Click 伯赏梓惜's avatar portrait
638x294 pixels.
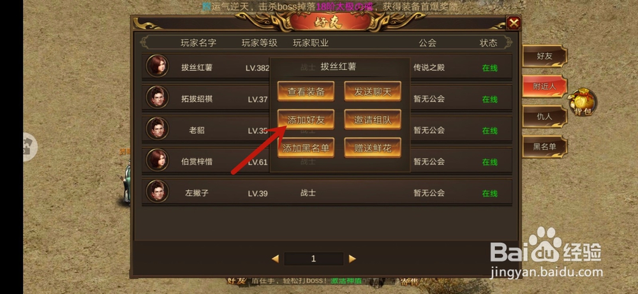(x=158, y=159)
